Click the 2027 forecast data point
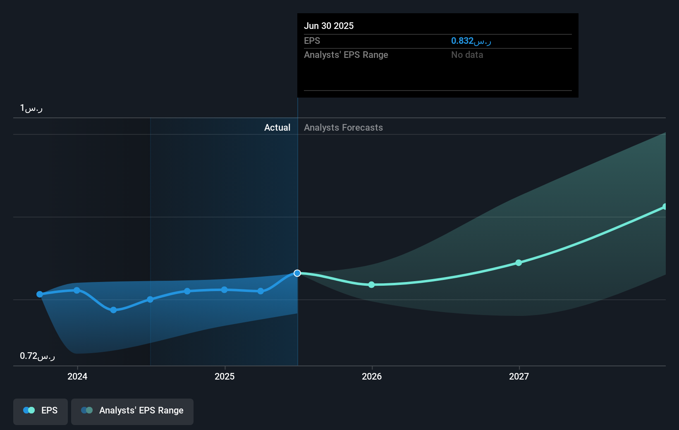The height and width of the screenshot is (430, 679). [519, 263]
